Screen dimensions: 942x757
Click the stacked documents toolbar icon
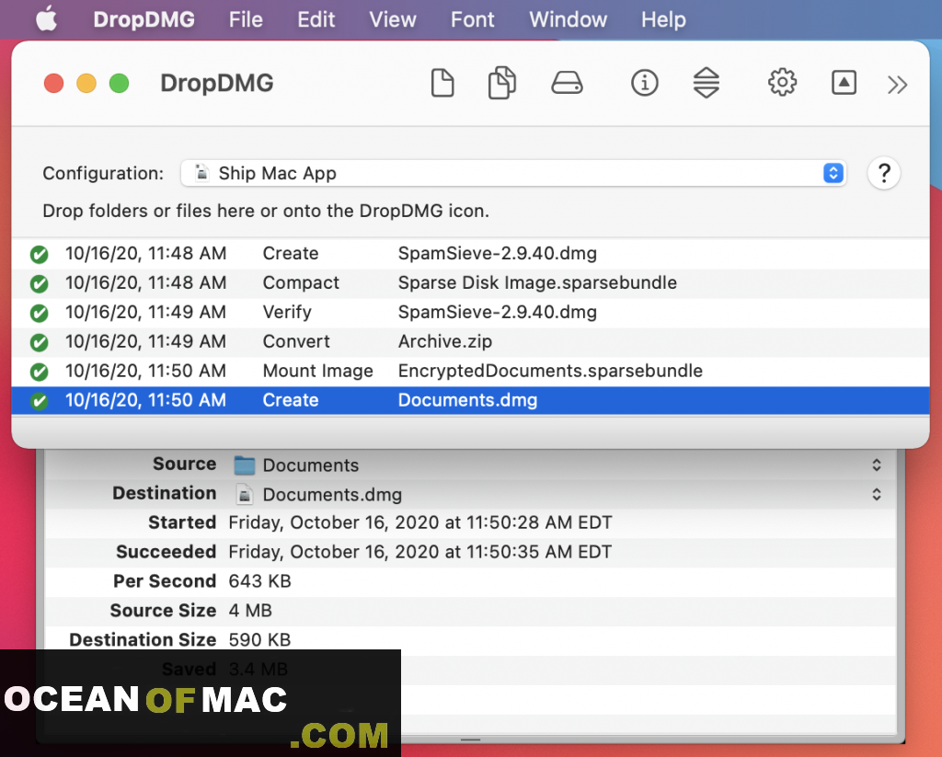click(502, 83)
